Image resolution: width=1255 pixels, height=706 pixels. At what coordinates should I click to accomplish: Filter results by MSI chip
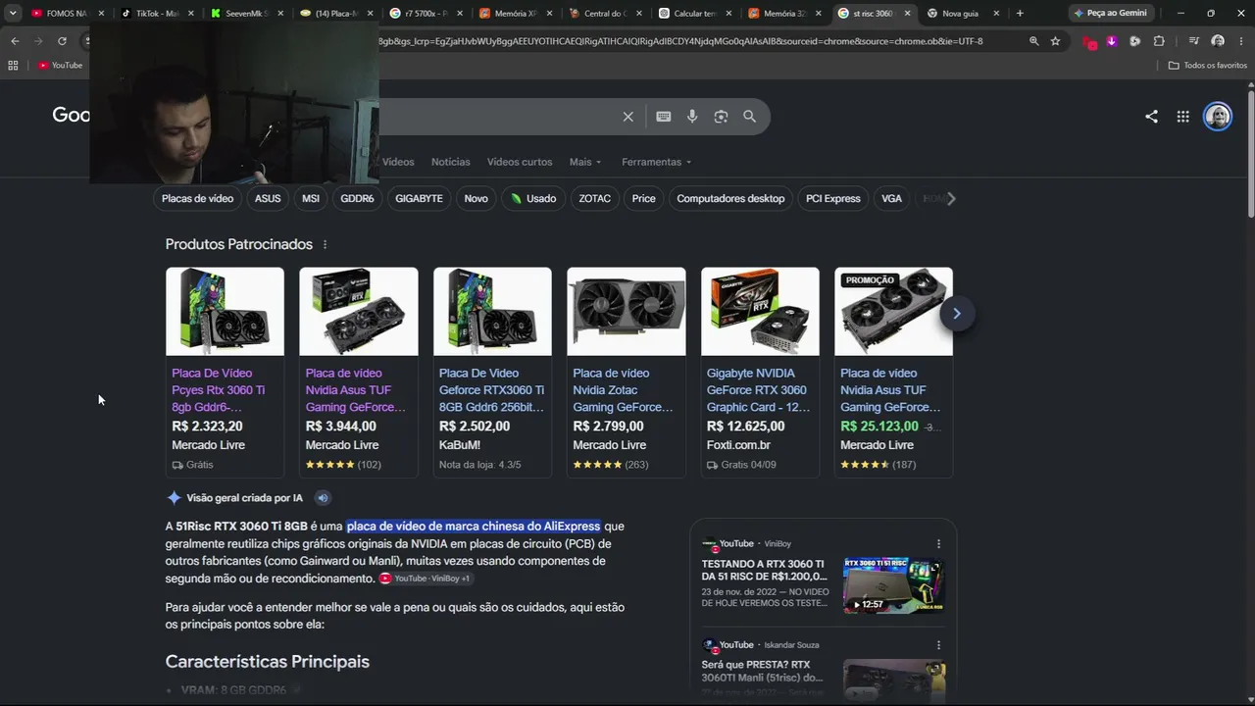(x=311, y=199)
